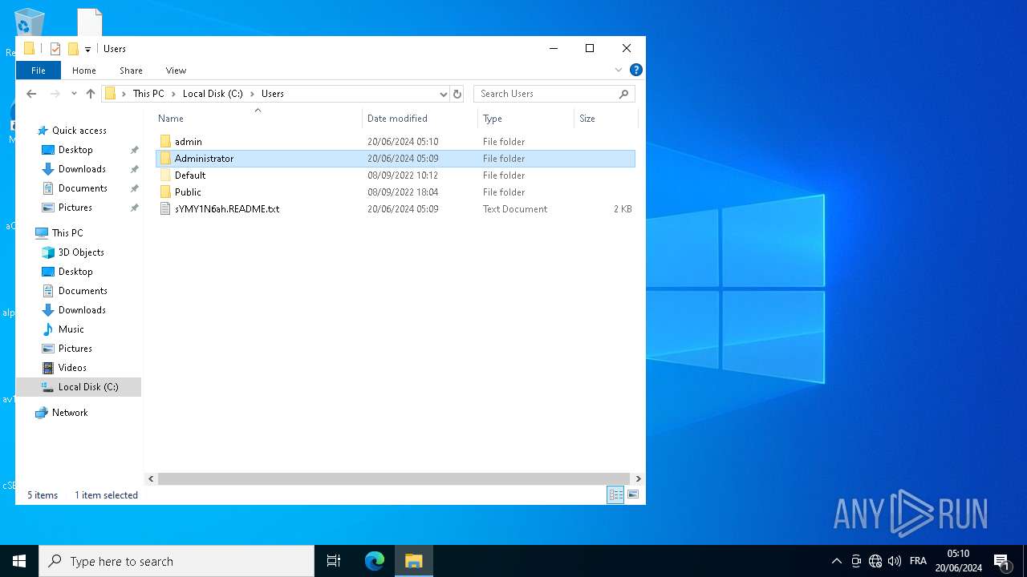Click File Explorer taskbar icon
1027x577 pixels.
coord(414,561)
